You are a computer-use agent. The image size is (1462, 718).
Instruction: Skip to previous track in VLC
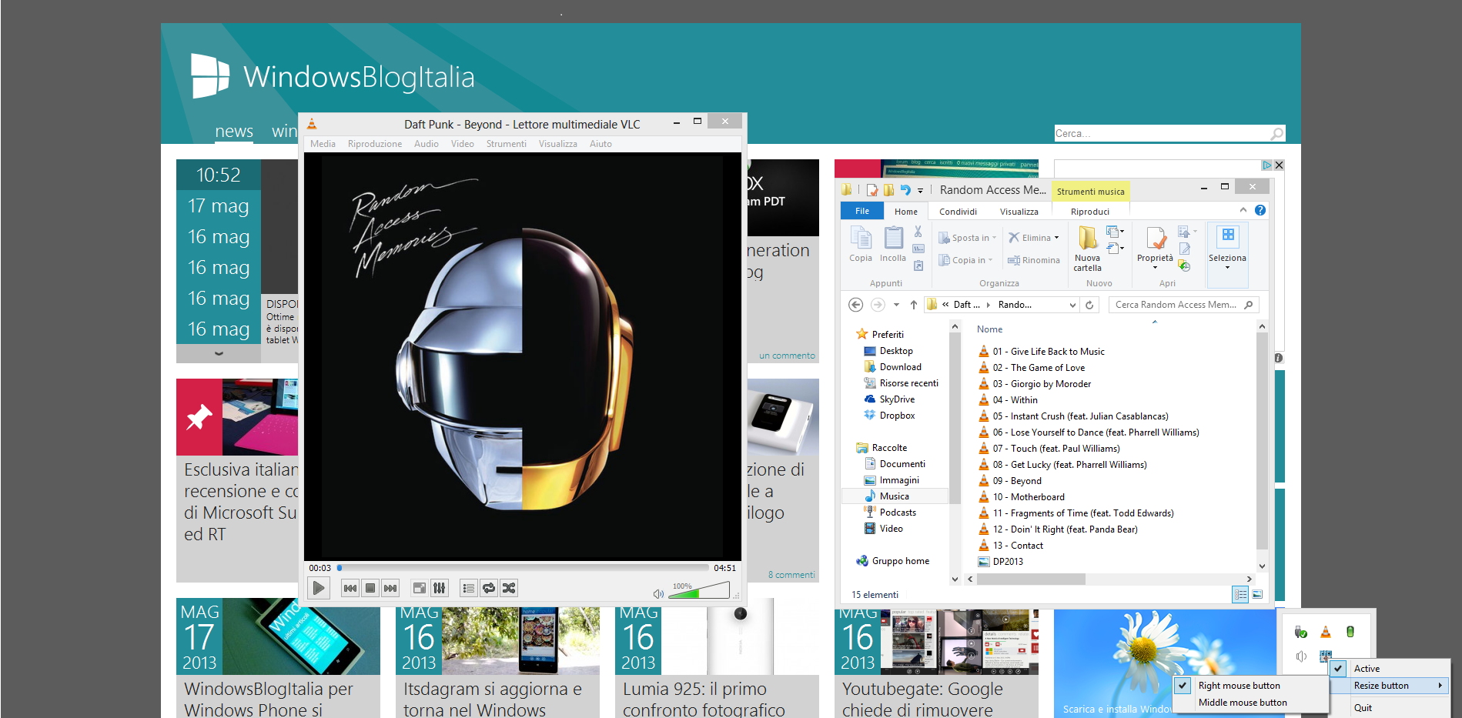click(350, 588)
